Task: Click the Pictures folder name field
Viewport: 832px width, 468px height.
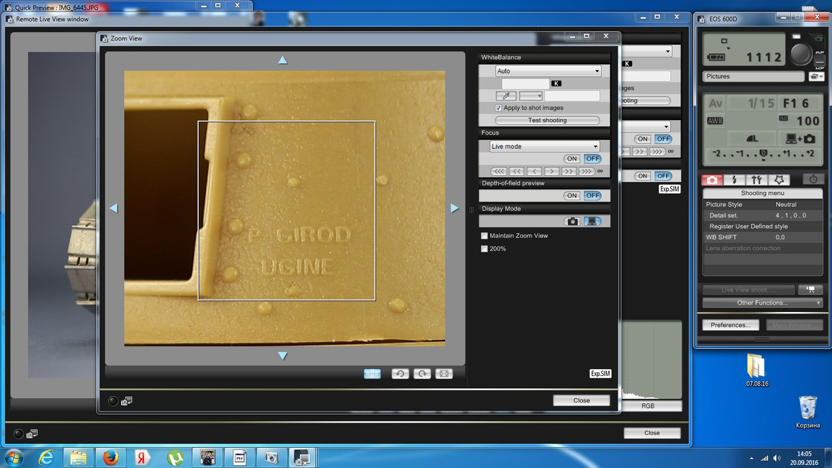Action: pyautogui.click(x=754, y=77)
